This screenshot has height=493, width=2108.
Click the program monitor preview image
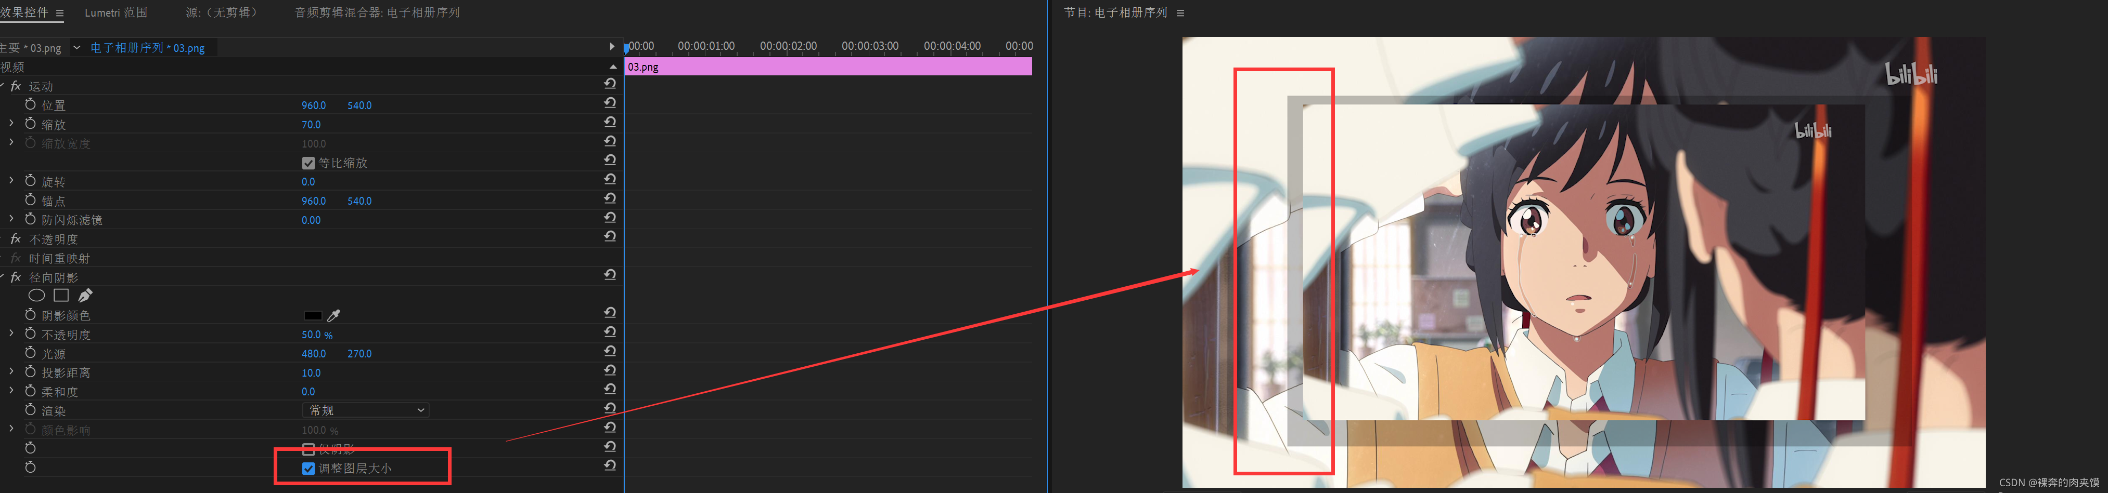[1584, 262]
